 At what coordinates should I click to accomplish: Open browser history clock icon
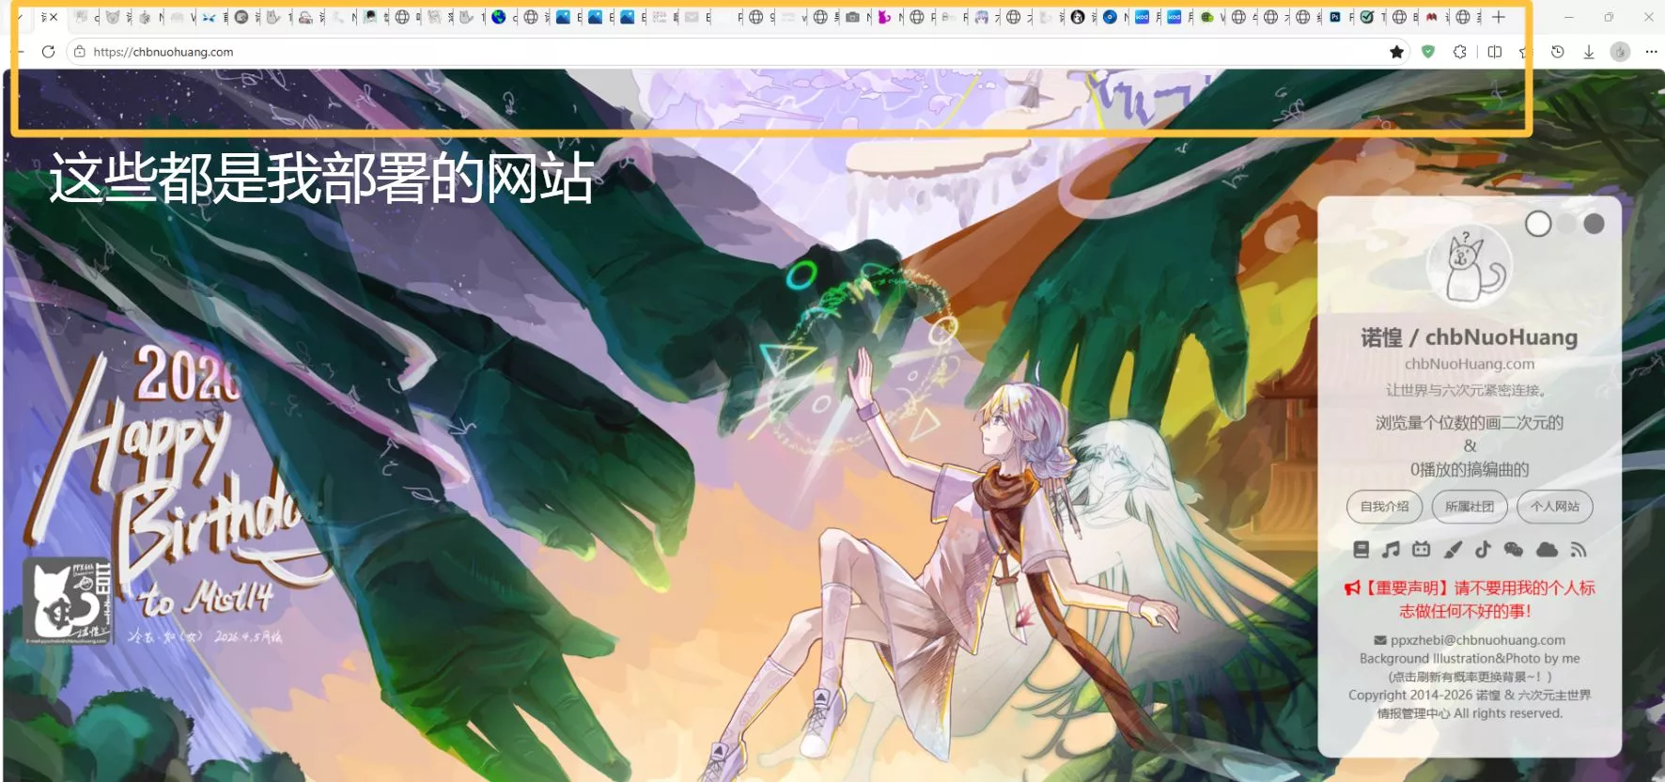point(1558,52)
